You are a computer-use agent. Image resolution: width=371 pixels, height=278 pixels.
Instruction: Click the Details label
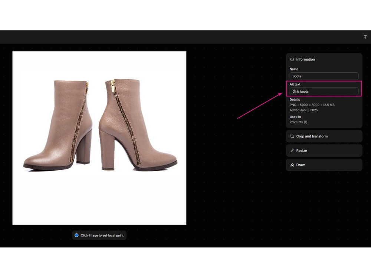click(x=295, y=100)
